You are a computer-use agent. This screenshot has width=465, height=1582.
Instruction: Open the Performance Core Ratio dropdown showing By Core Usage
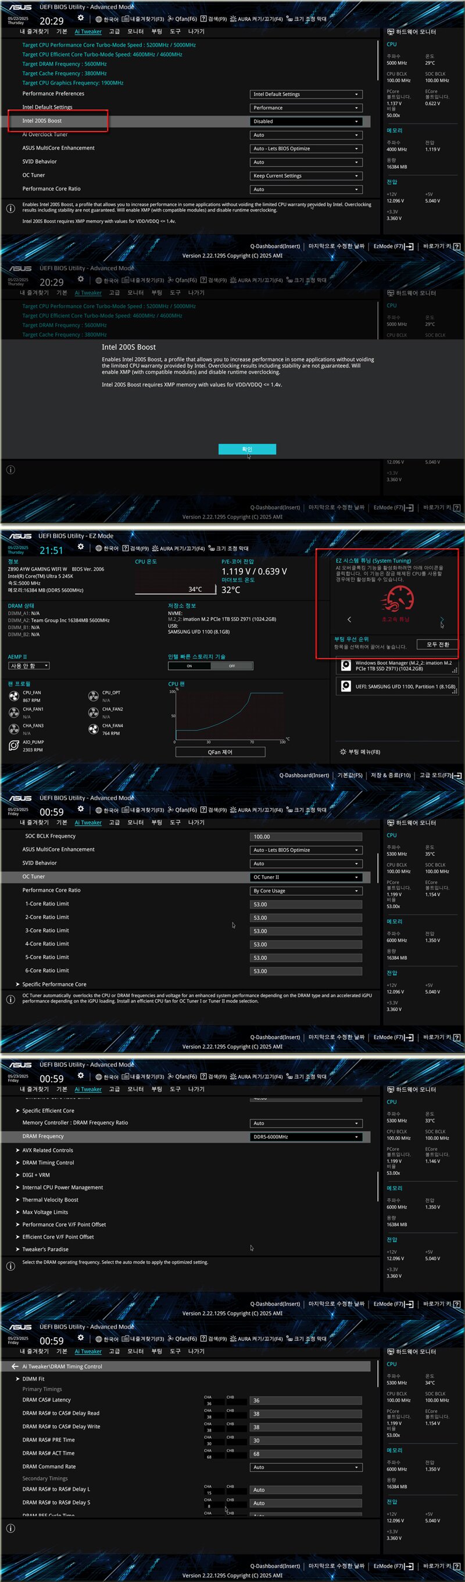(x=306, y=891)
